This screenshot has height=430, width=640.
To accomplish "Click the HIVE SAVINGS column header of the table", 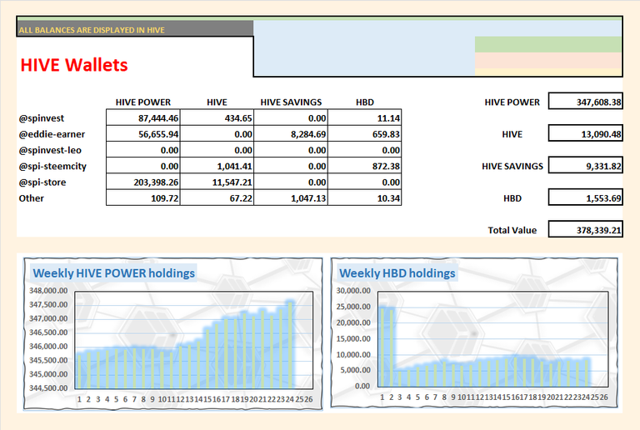I will point(291,102).
